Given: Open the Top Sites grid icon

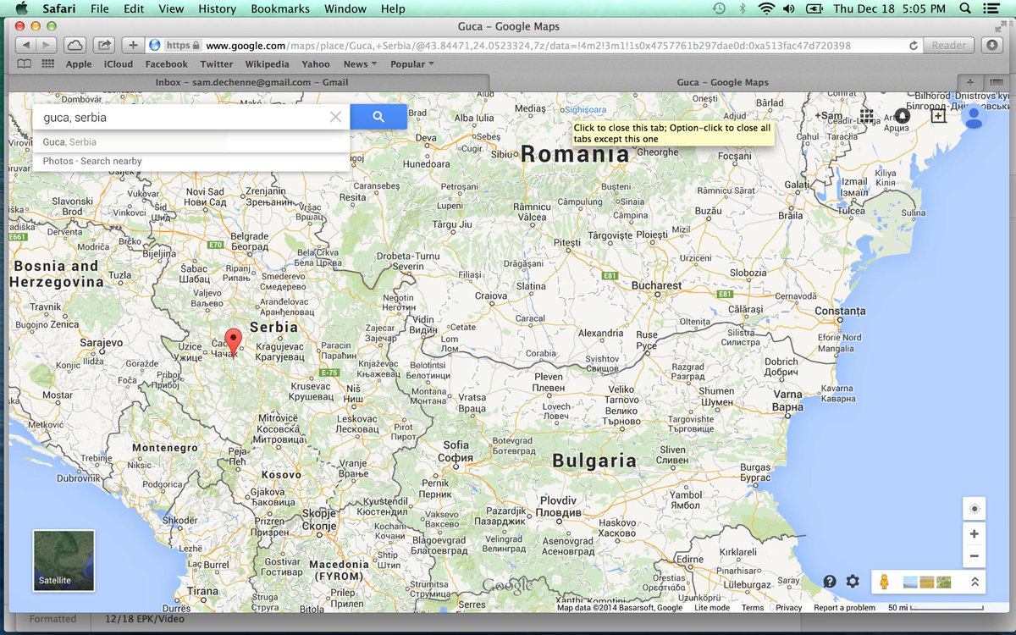Looking at the screenshot, I should (x=47, y=64).
